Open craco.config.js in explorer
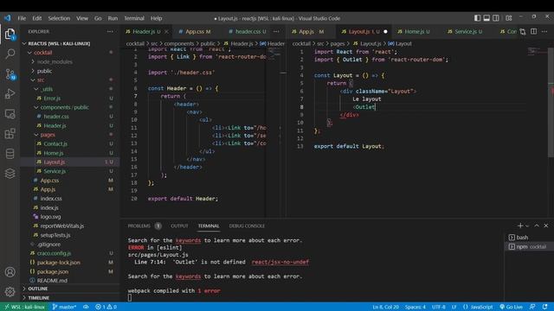The height and width of the screenshot is (311, 554). point(70,253)
